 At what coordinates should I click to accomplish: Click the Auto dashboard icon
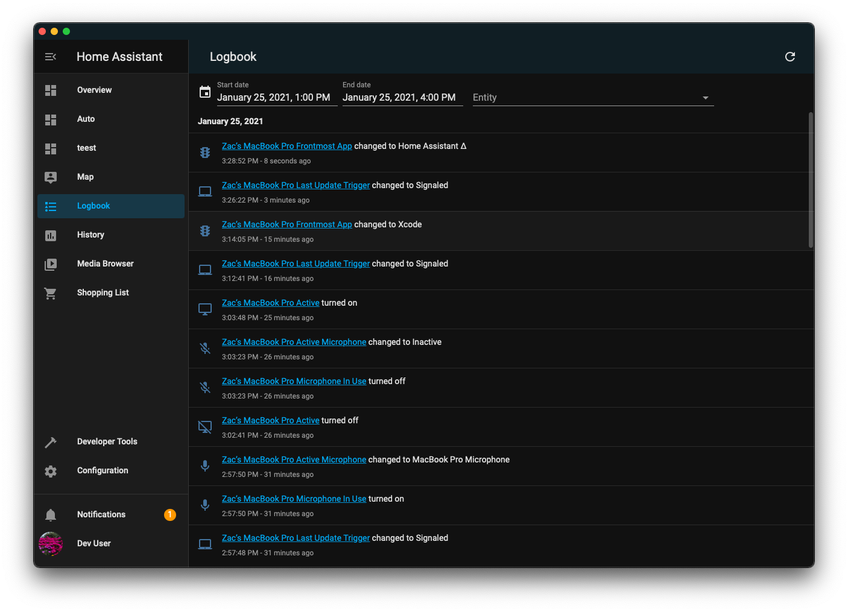[x=51, y=119]
